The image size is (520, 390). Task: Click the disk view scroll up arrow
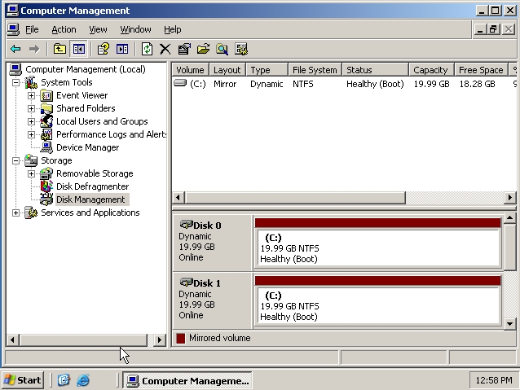(509, 217)
